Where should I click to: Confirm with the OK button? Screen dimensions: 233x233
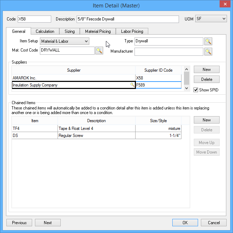click(x=185, y=223)
